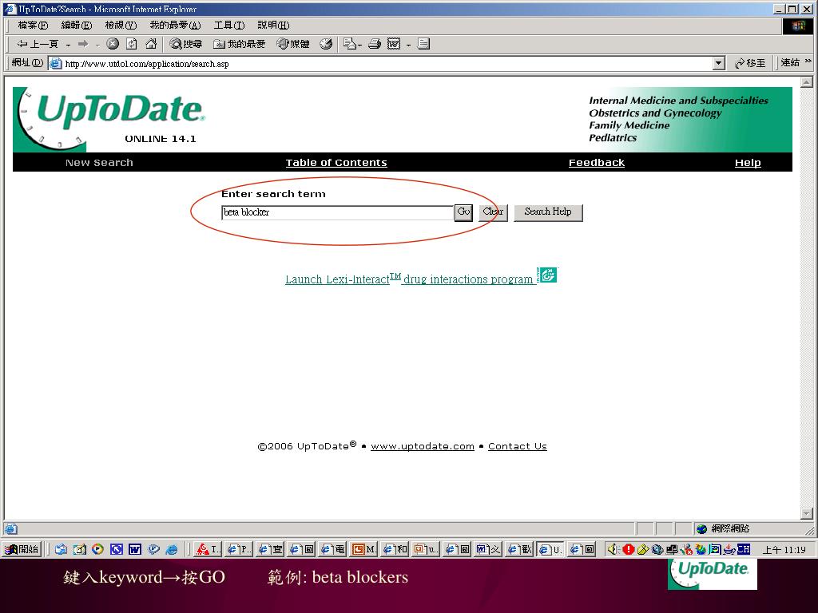
Task: Go to the Home page icon
Action: (x=151, y=45)
